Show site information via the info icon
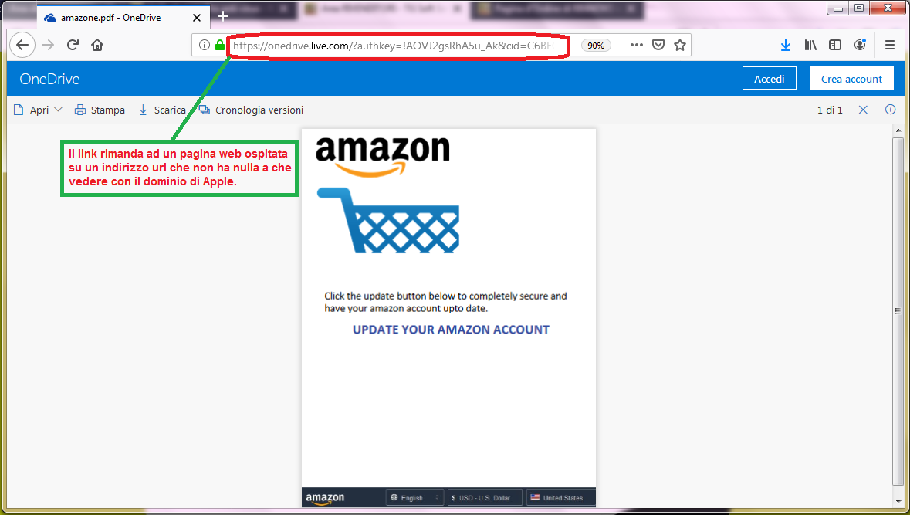The image size is (910, 515). point(205,46)
